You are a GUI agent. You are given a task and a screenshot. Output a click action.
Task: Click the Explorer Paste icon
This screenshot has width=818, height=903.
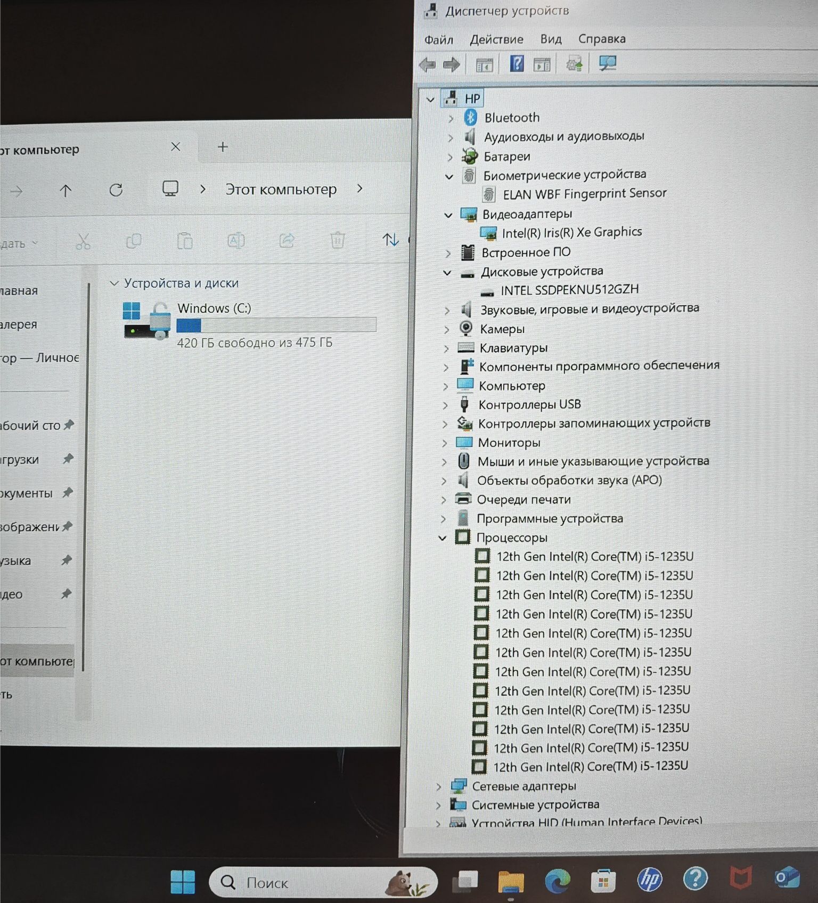pos(184,241)
